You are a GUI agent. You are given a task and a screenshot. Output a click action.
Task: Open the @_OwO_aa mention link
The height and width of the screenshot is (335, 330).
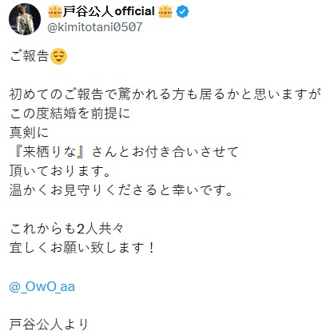click(42, 287)
